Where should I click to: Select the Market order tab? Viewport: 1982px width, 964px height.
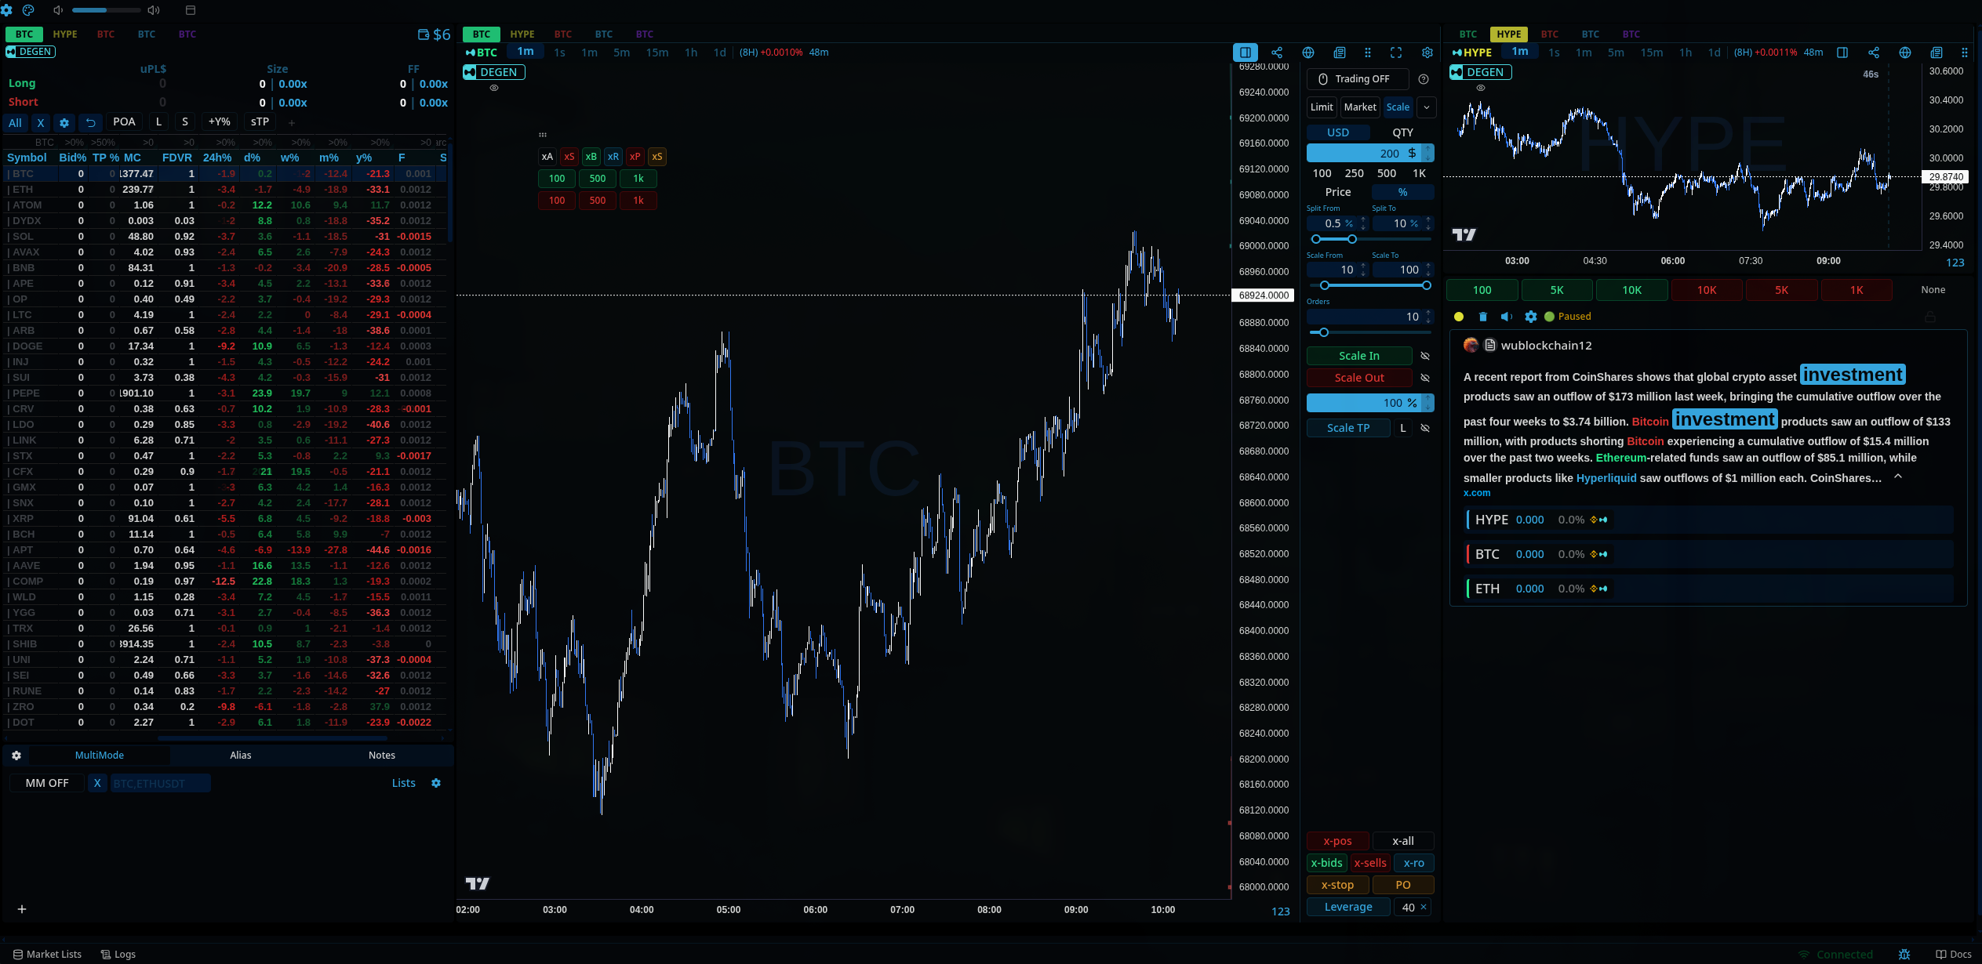(1360, 107)
